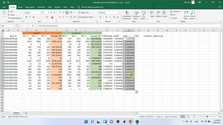This screenshot has width=223, height=125.
Task: Align text center
Action: 63,17
